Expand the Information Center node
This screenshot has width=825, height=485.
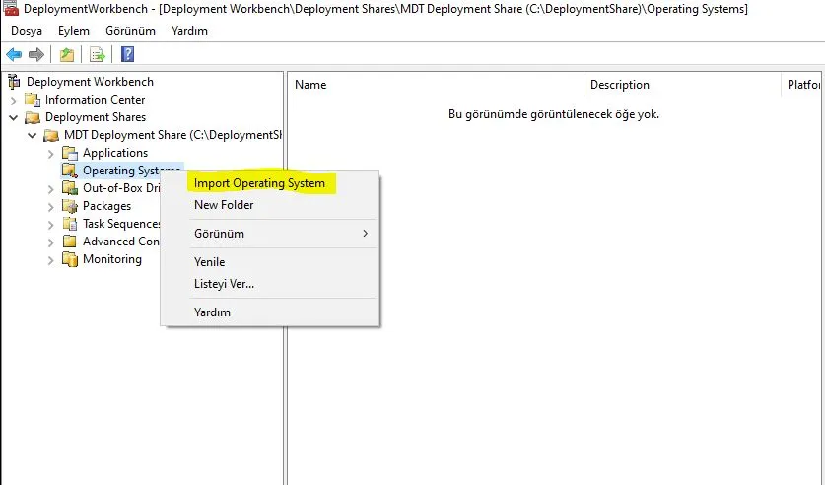click(x=14, y=100)
